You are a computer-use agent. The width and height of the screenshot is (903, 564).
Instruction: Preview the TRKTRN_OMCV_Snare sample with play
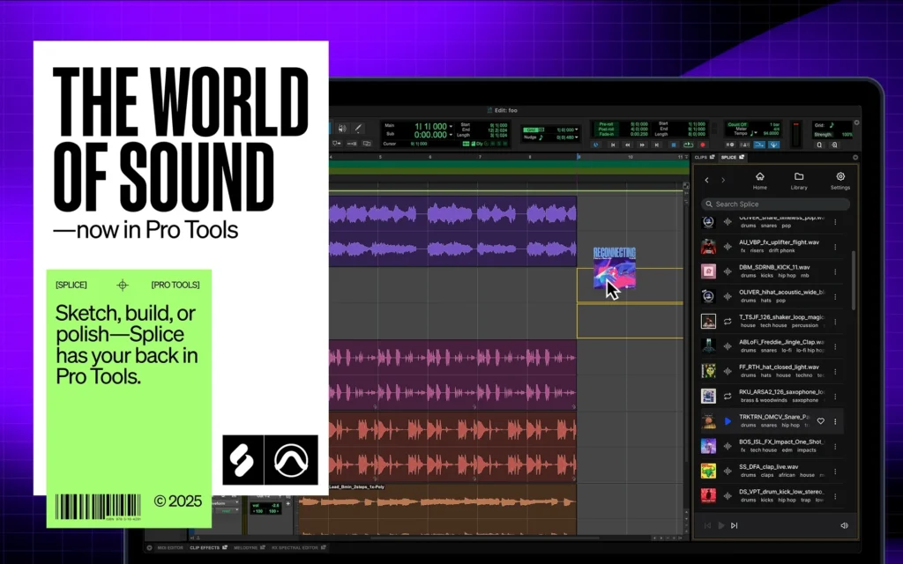point(728,421)
